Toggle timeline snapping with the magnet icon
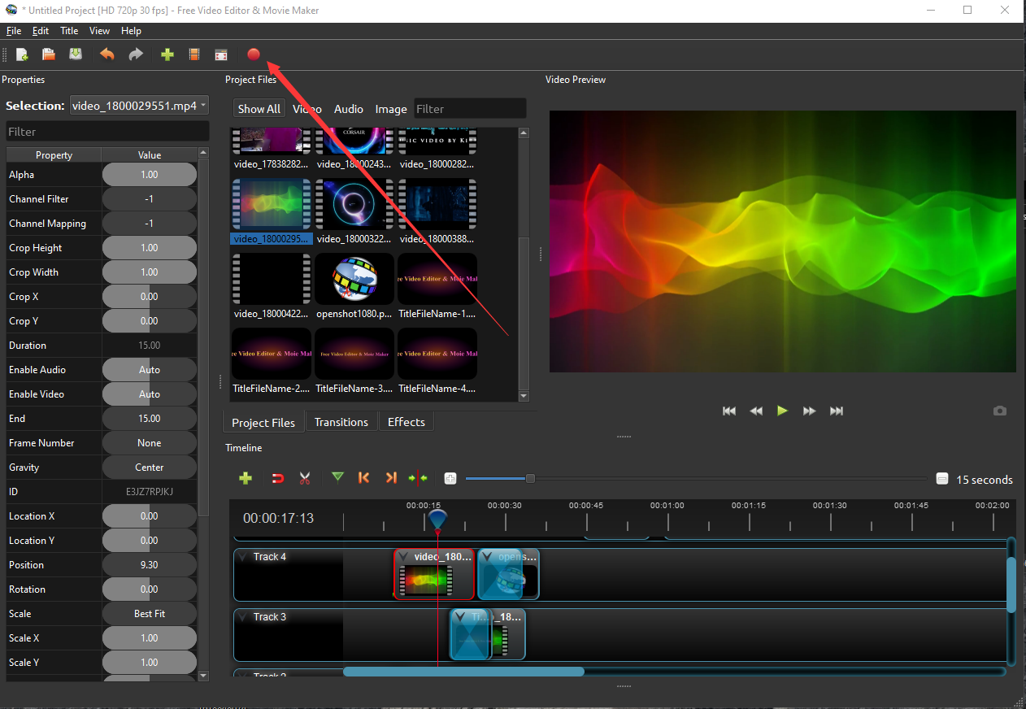Screen dimensions: 1026x709 point(278,478)
